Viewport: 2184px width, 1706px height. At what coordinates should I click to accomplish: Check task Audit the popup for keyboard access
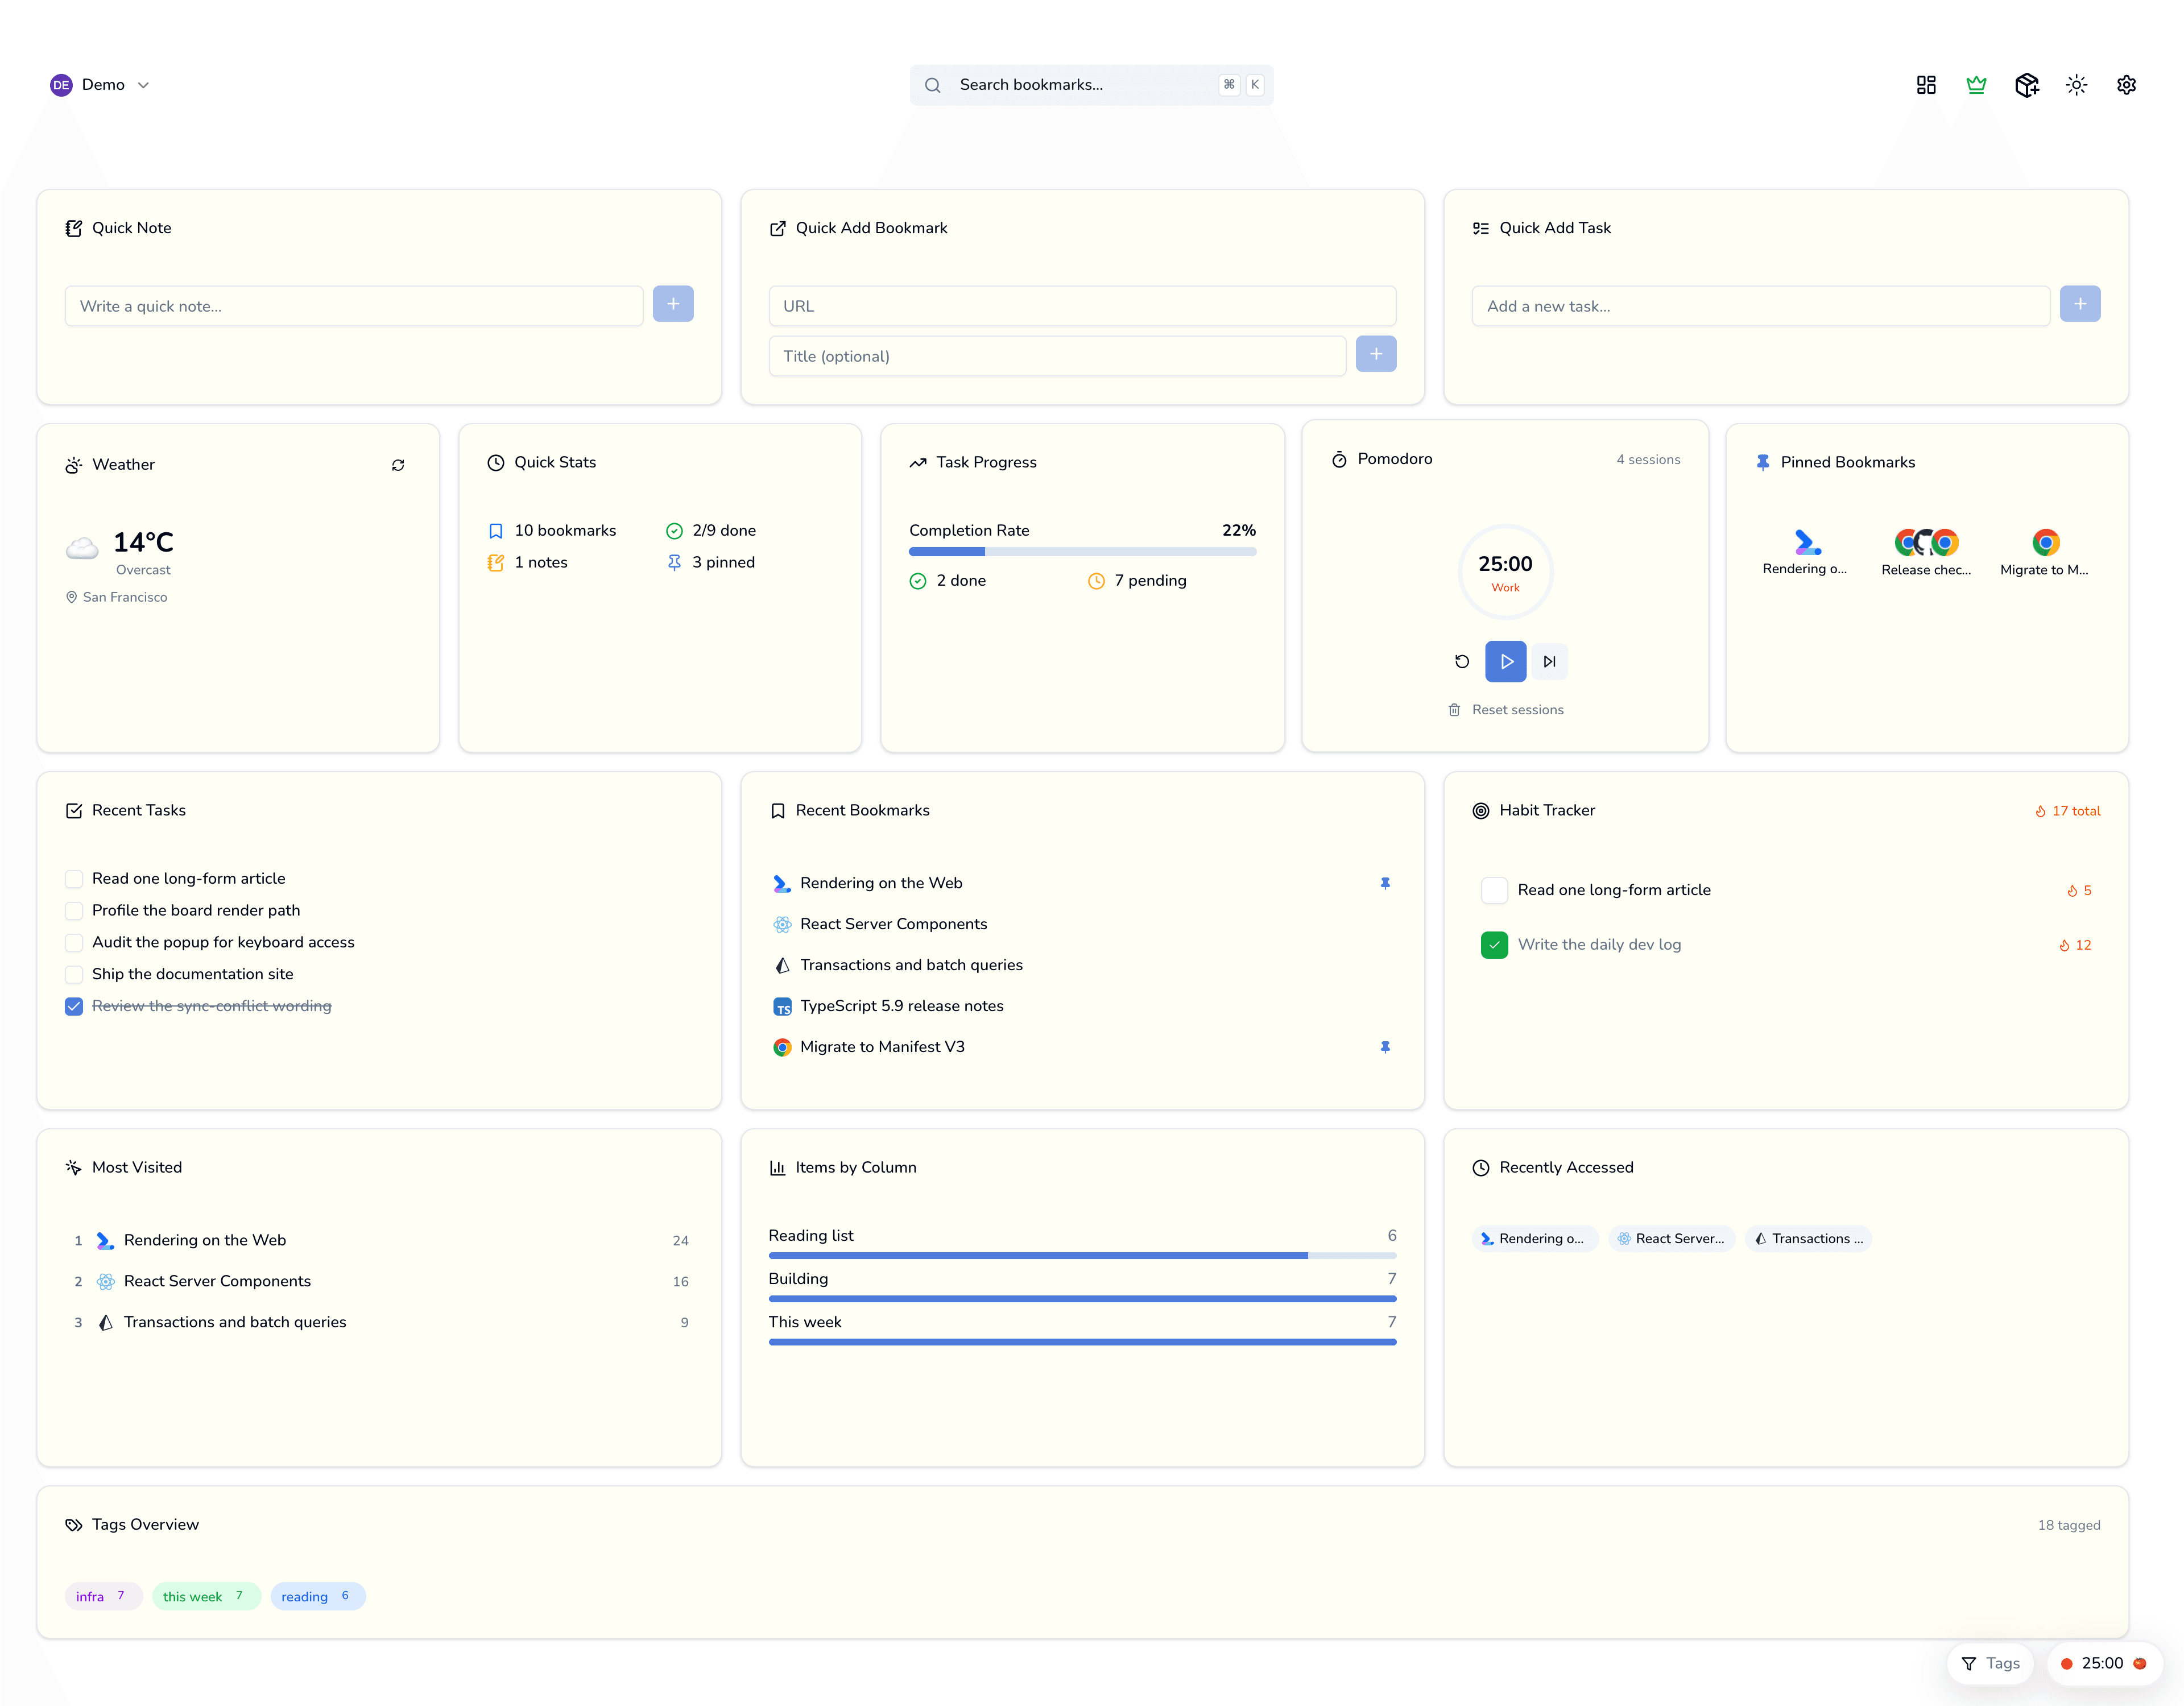point(74,943)
